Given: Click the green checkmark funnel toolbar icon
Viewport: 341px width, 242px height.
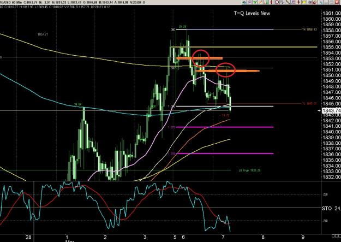Looking at the screenshot, I should (x=255, y=2).
